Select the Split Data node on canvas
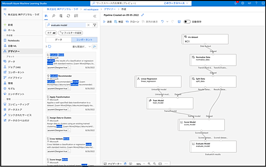 coord(213,81)
